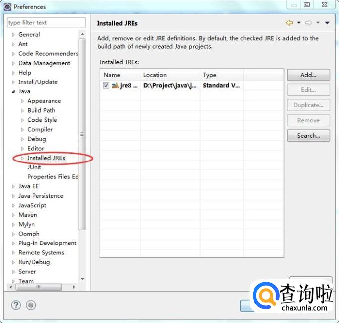Select JavaScript in the tree
The image size is (339, 323).
point(32,205)
